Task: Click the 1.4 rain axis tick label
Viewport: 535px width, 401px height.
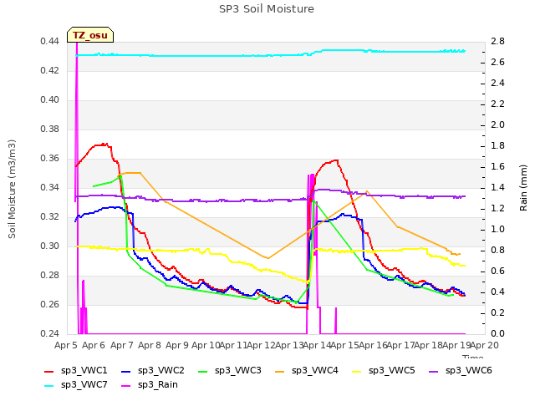Action: [x=497, y=187]
